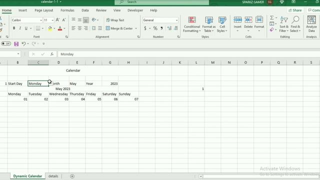Apply accounting dollar format
Image resolution: width=320 pixels, height=180 pixels.
pos(145,28)
